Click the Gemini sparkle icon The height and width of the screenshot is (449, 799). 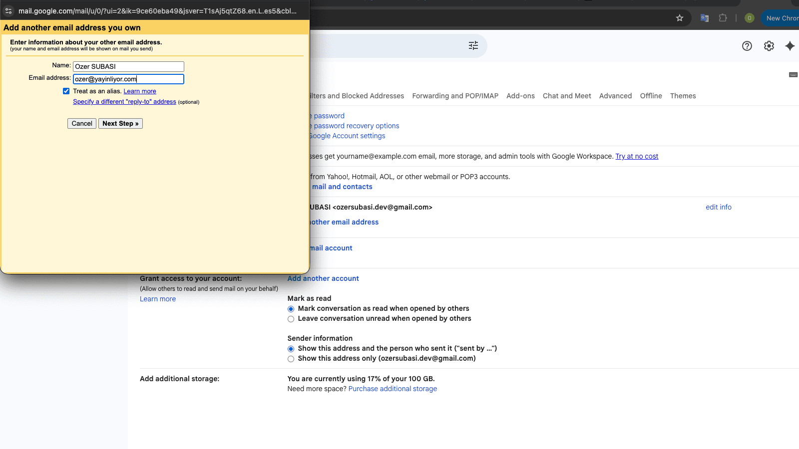790,46
